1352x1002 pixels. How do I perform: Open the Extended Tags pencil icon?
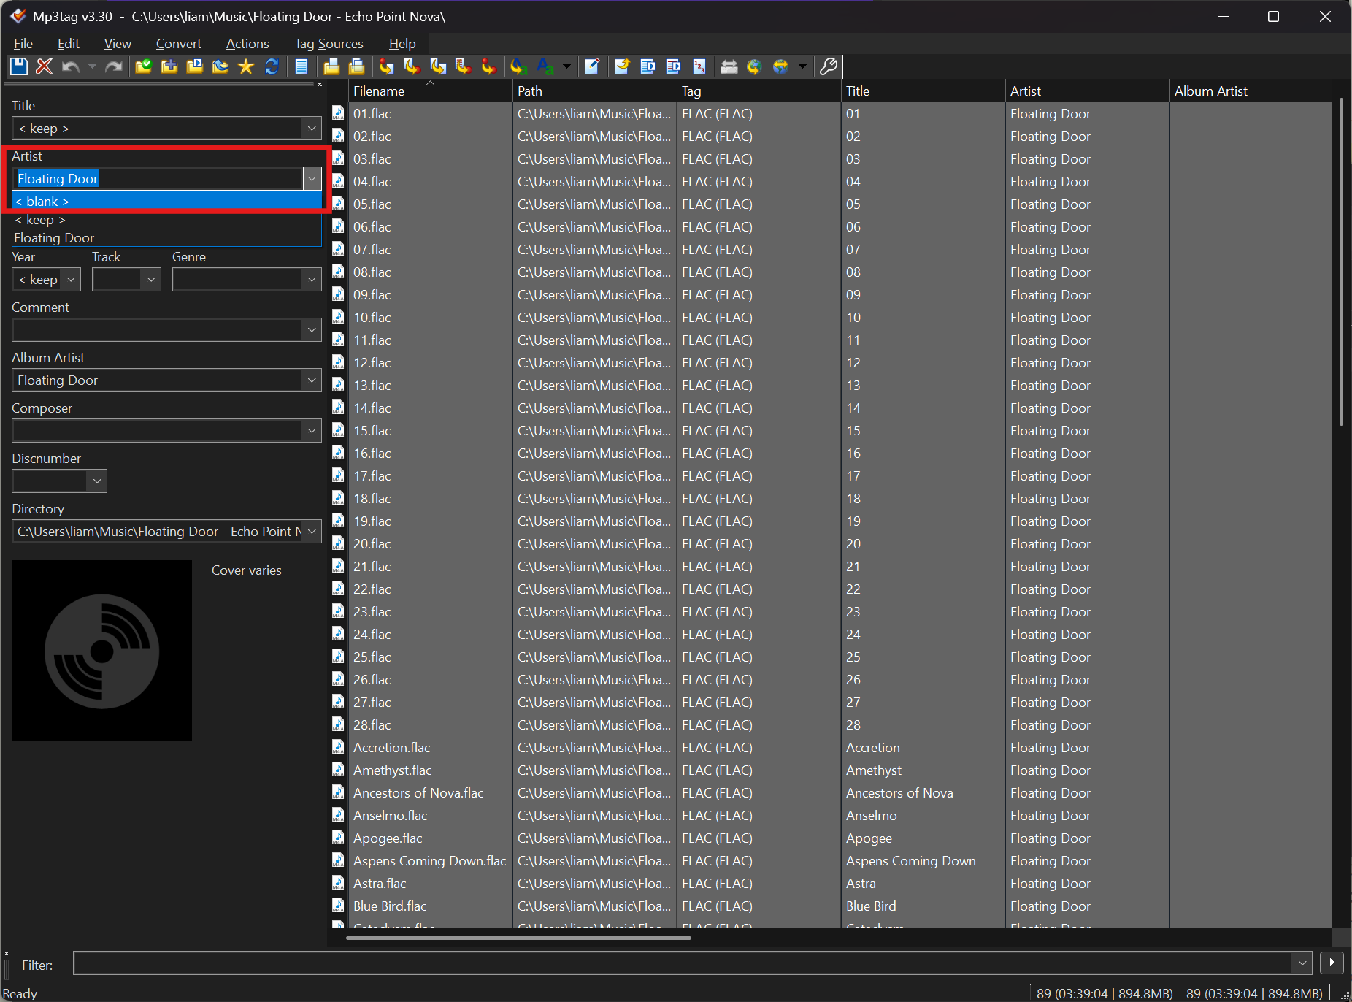(x=592, y=66)
